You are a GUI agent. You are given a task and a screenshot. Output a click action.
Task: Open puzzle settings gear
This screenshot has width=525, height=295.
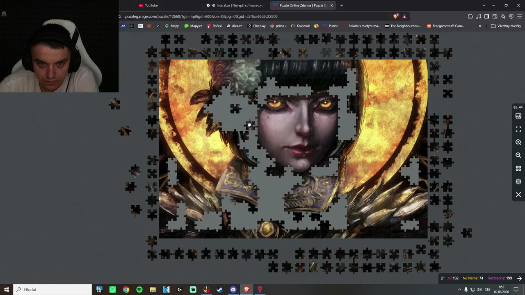[x=518, y=182]
